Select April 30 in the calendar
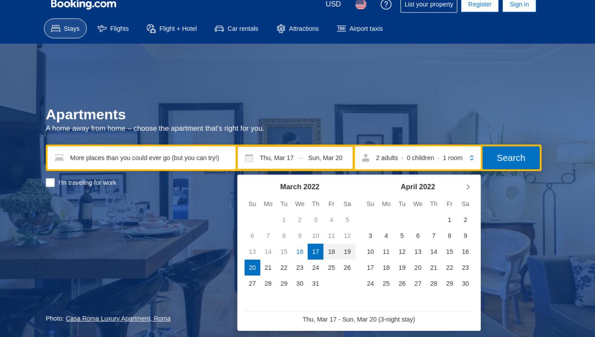595x337 pixels. point(465,283)
